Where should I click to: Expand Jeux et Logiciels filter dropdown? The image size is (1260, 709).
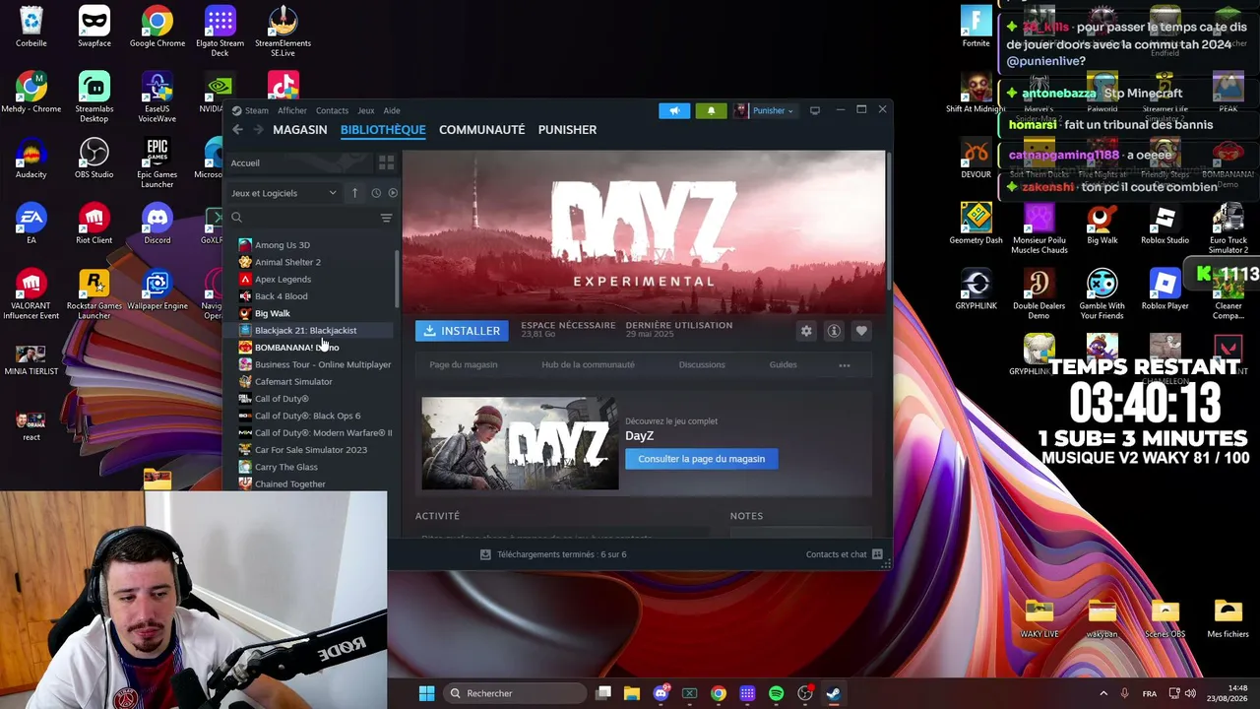[x=284, y=193]
